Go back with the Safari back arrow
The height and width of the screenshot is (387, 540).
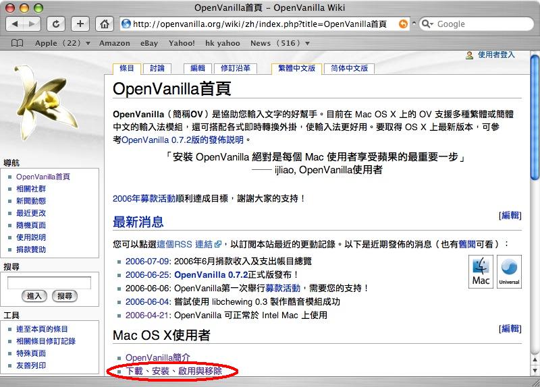[14, 24]
